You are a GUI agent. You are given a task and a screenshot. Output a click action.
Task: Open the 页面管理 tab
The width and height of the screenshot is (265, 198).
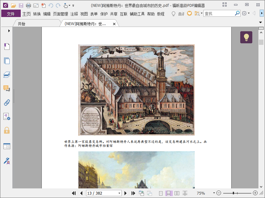60,14
